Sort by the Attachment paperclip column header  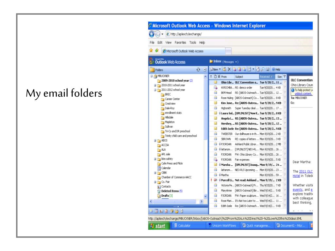tap(219, 76)
